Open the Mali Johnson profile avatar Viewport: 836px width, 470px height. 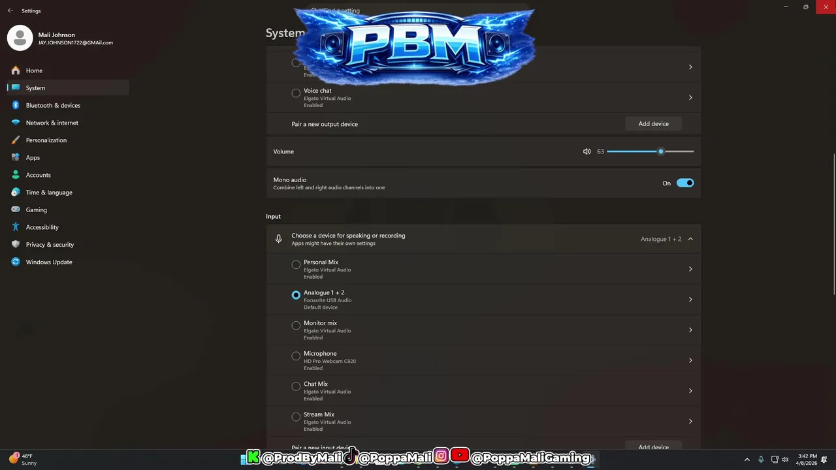click(x=20, y=38)
